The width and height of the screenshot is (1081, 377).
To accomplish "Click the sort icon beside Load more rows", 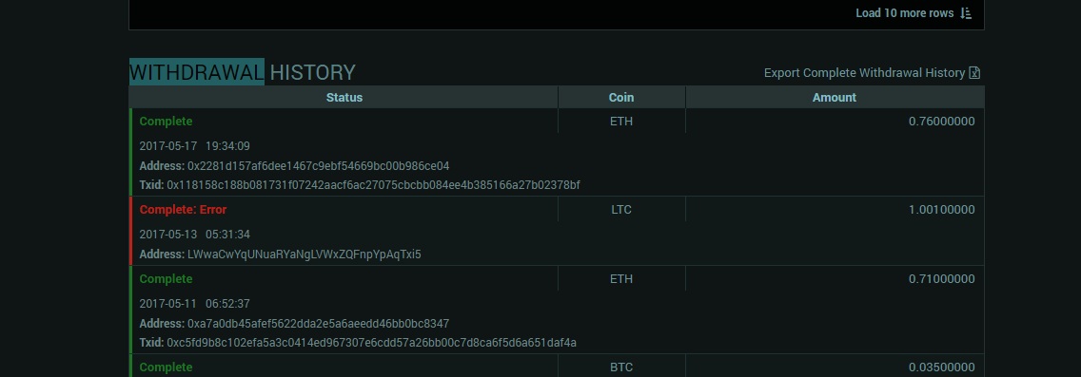I will tap(966, 13).
